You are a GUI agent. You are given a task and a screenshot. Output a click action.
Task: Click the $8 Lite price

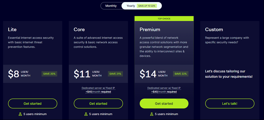14,74
